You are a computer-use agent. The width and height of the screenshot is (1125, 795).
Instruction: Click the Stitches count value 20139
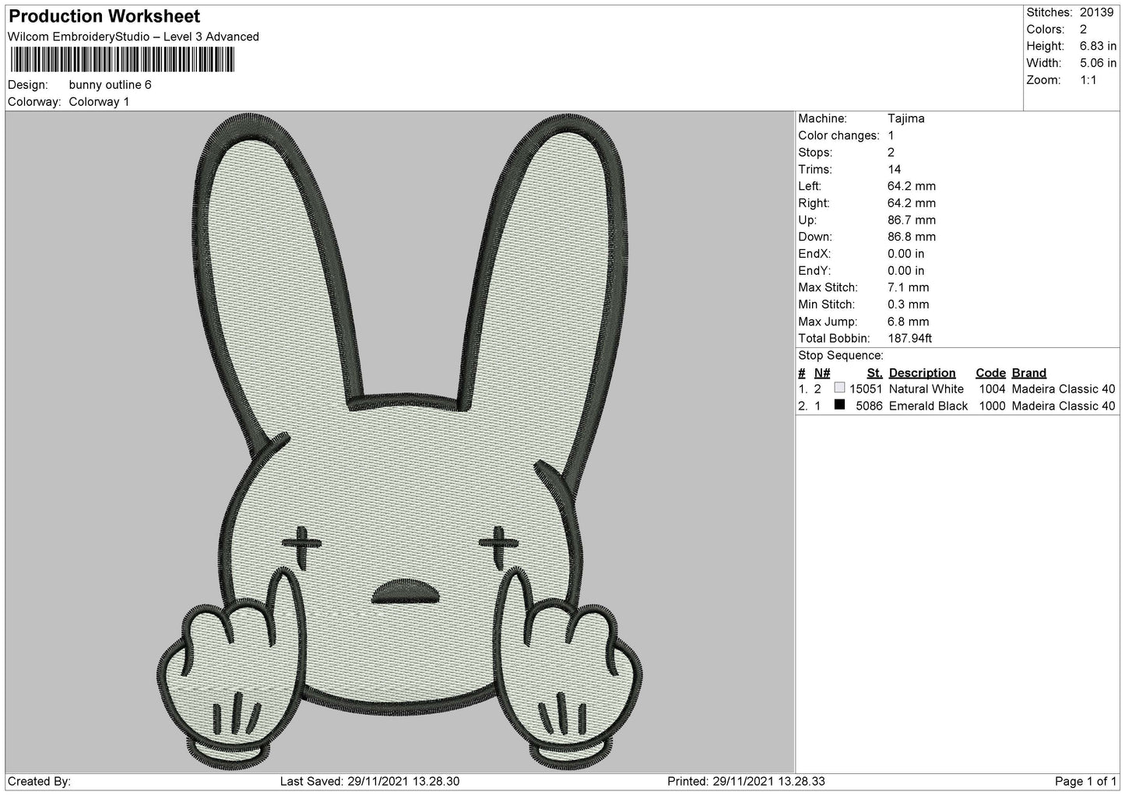tap(1098, 12)
